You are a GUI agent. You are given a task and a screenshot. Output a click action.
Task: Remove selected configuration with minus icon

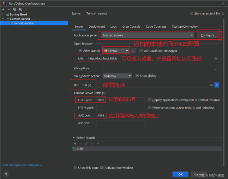pos(9,9)
